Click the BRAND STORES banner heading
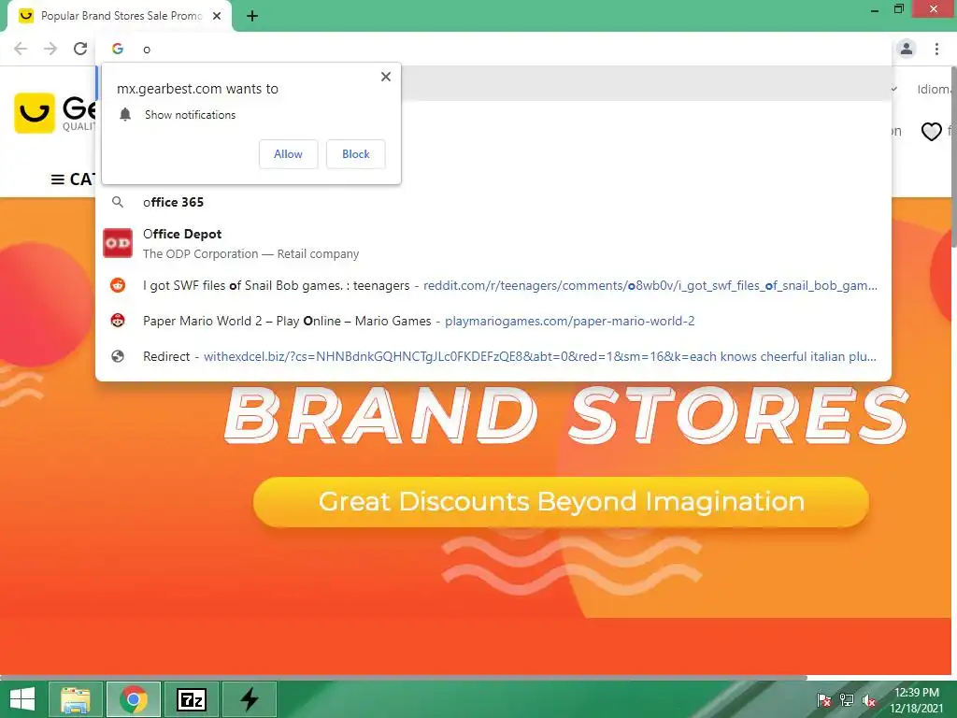Image resolution: width=957 pixels, height=718 pixels. click(x=566, y=416)
